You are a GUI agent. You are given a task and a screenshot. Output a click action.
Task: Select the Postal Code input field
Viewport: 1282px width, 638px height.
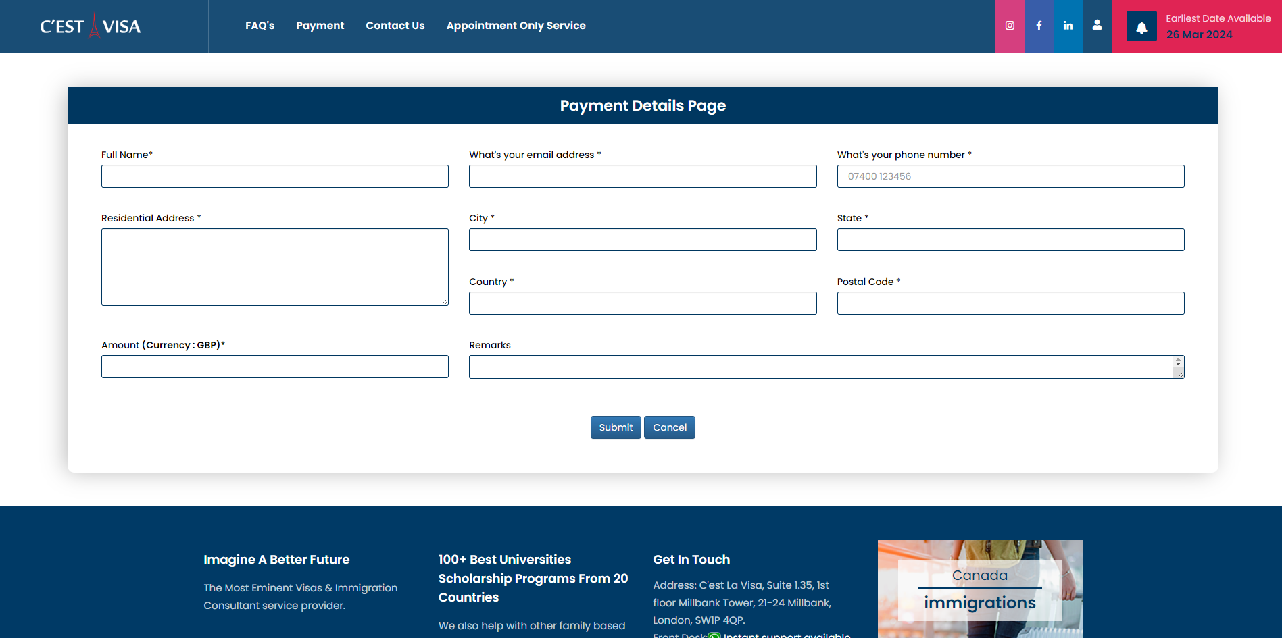coord(1010,303)
